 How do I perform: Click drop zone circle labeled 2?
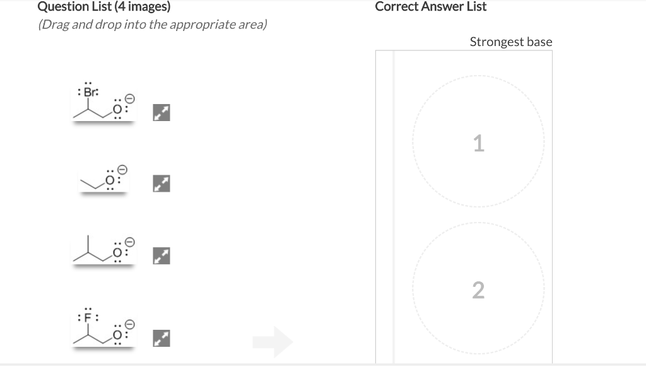478,289
